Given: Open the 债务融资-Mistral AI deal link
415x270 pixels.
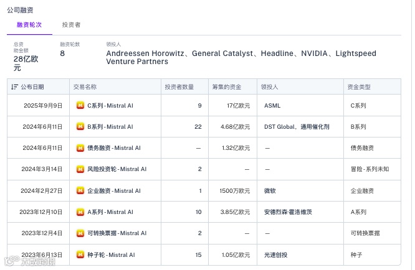Looking at the screenshot, I should point(114,148).
